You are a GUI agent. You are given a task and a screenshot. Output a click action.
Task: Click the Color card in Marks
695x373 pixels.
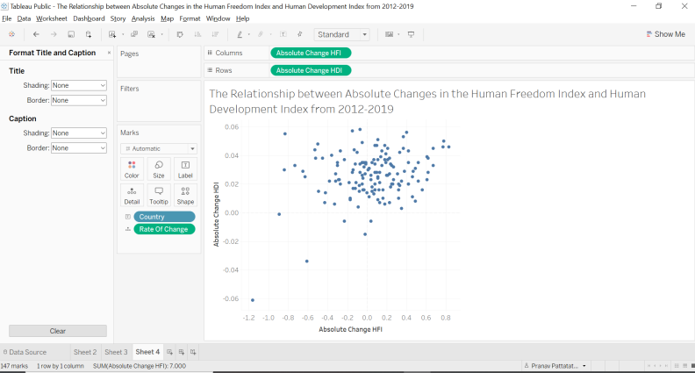coord(132,169)
